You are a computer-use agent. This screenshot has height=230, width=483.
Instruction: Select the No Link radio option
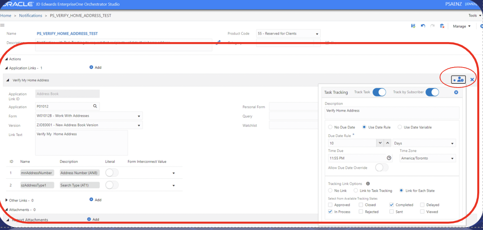[x=330, y=190]
